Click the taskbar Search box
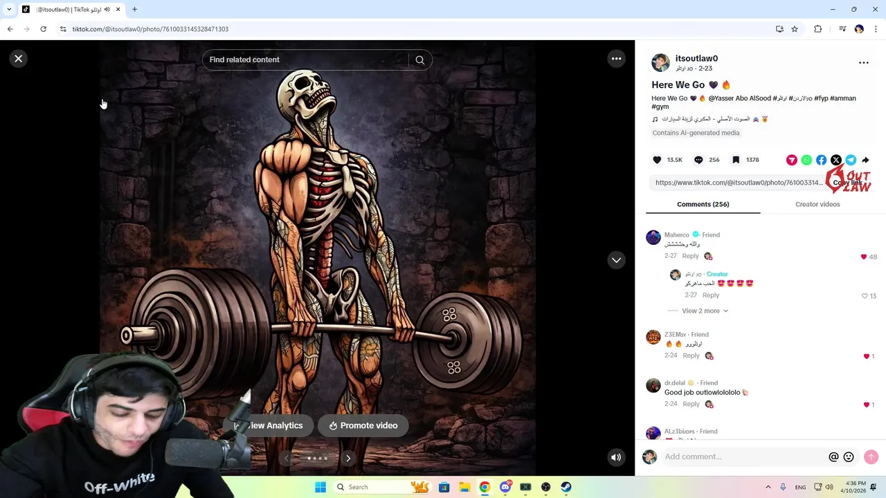 click(x=382, y=487)
